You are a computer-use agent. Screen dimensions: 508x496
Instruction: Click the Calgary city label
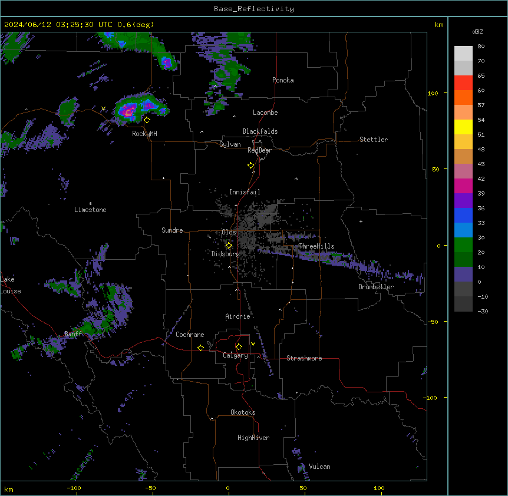[x=235, y=355]
